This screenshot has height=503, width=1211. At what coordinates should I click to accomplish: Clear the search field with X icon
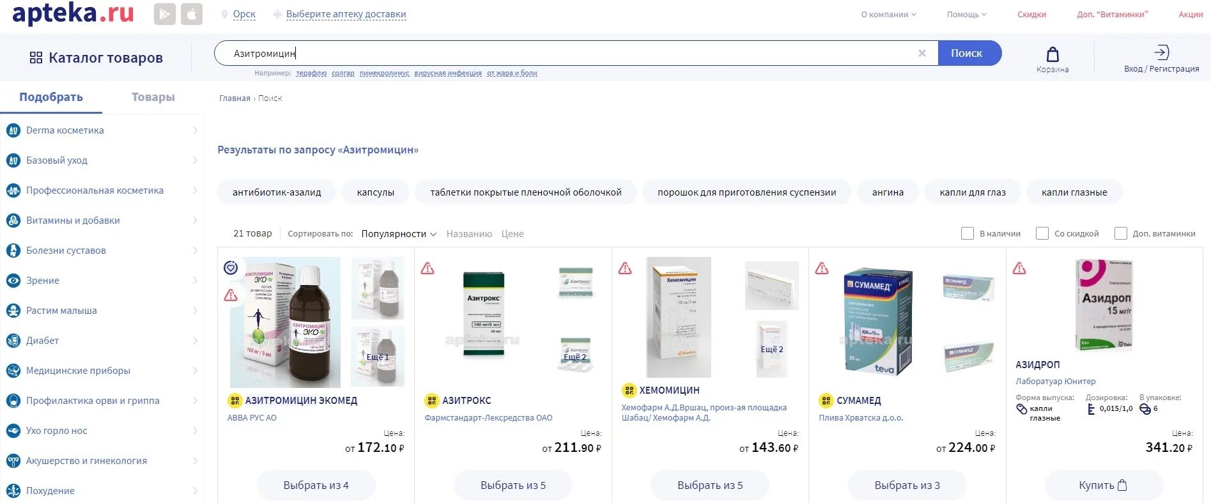click(922, 53)
